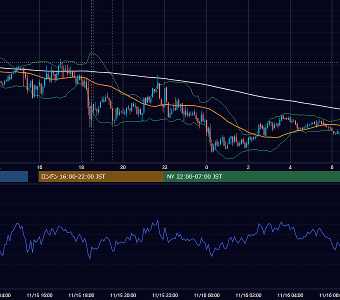This screenshot has width=340, height=300.
Task: Click the 11/15 20:00 date label
Action: 123,295
